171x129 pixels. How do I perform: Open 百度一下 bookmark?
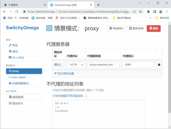16,18
